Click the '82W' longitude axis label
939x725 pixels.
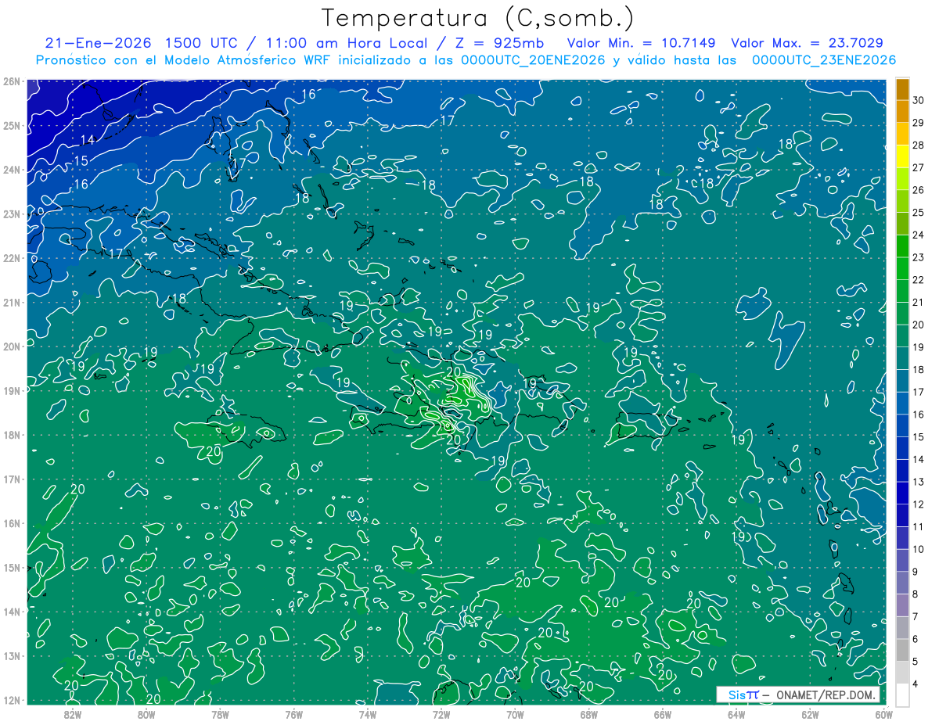point(73,713)
